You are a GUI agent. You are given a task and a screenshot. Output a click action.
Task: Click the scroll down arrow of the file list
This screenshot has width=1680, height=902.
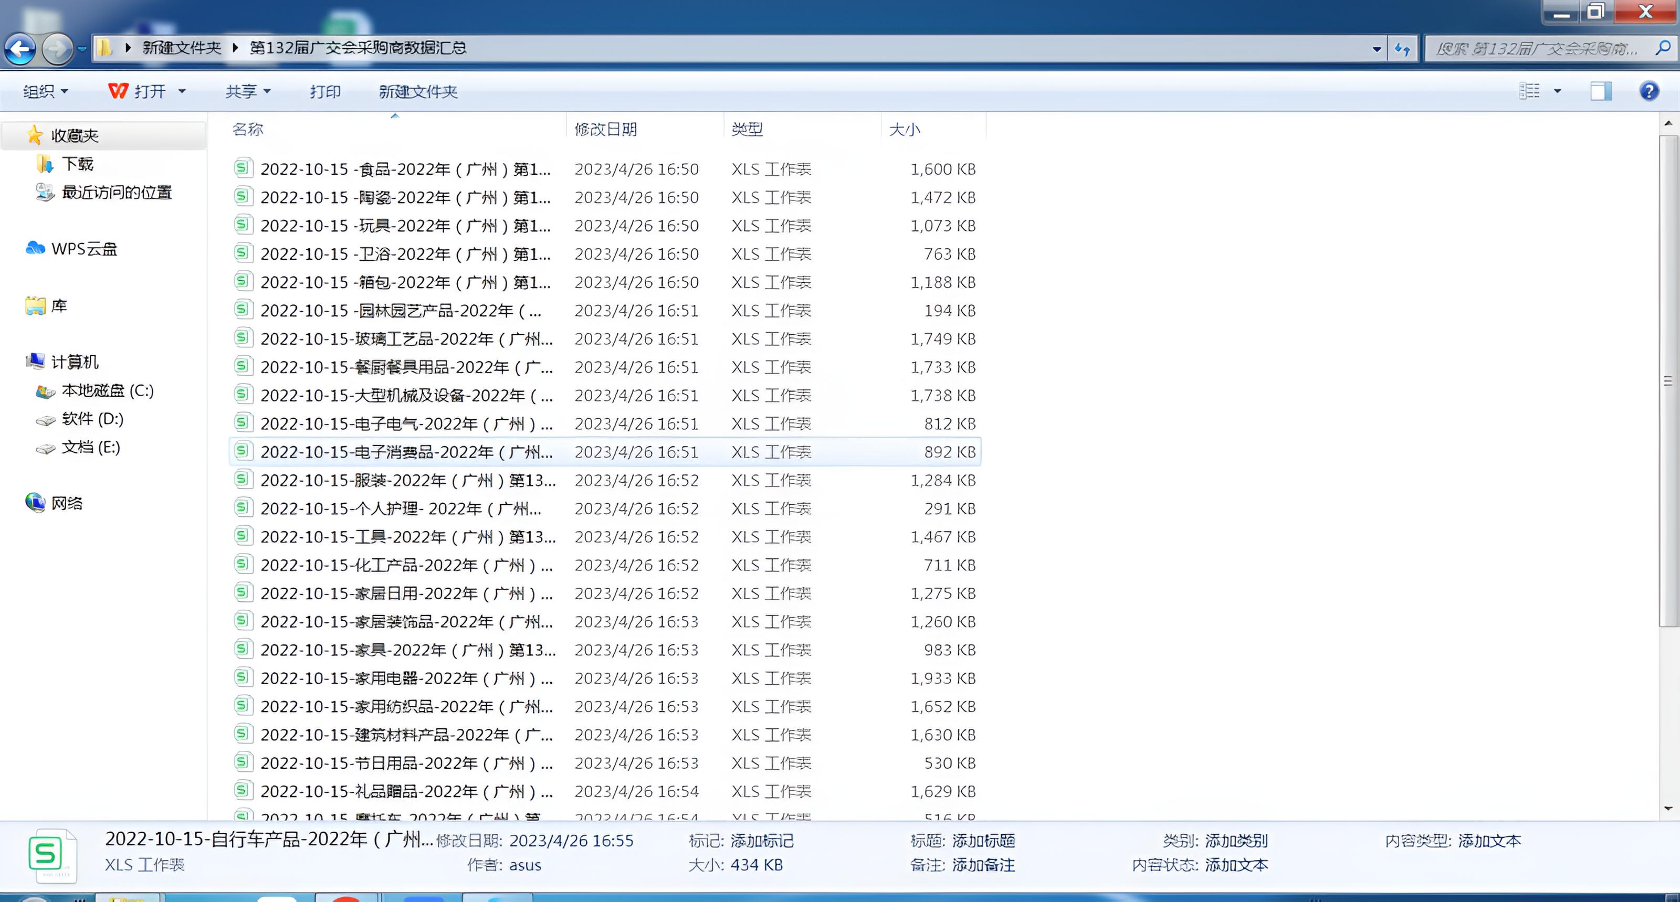[x=1668, y=808]
